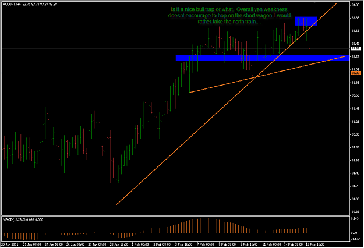Click the 84.05 price axis label
The width and height of the screenshot is (364, 248).
click(356, 5)
